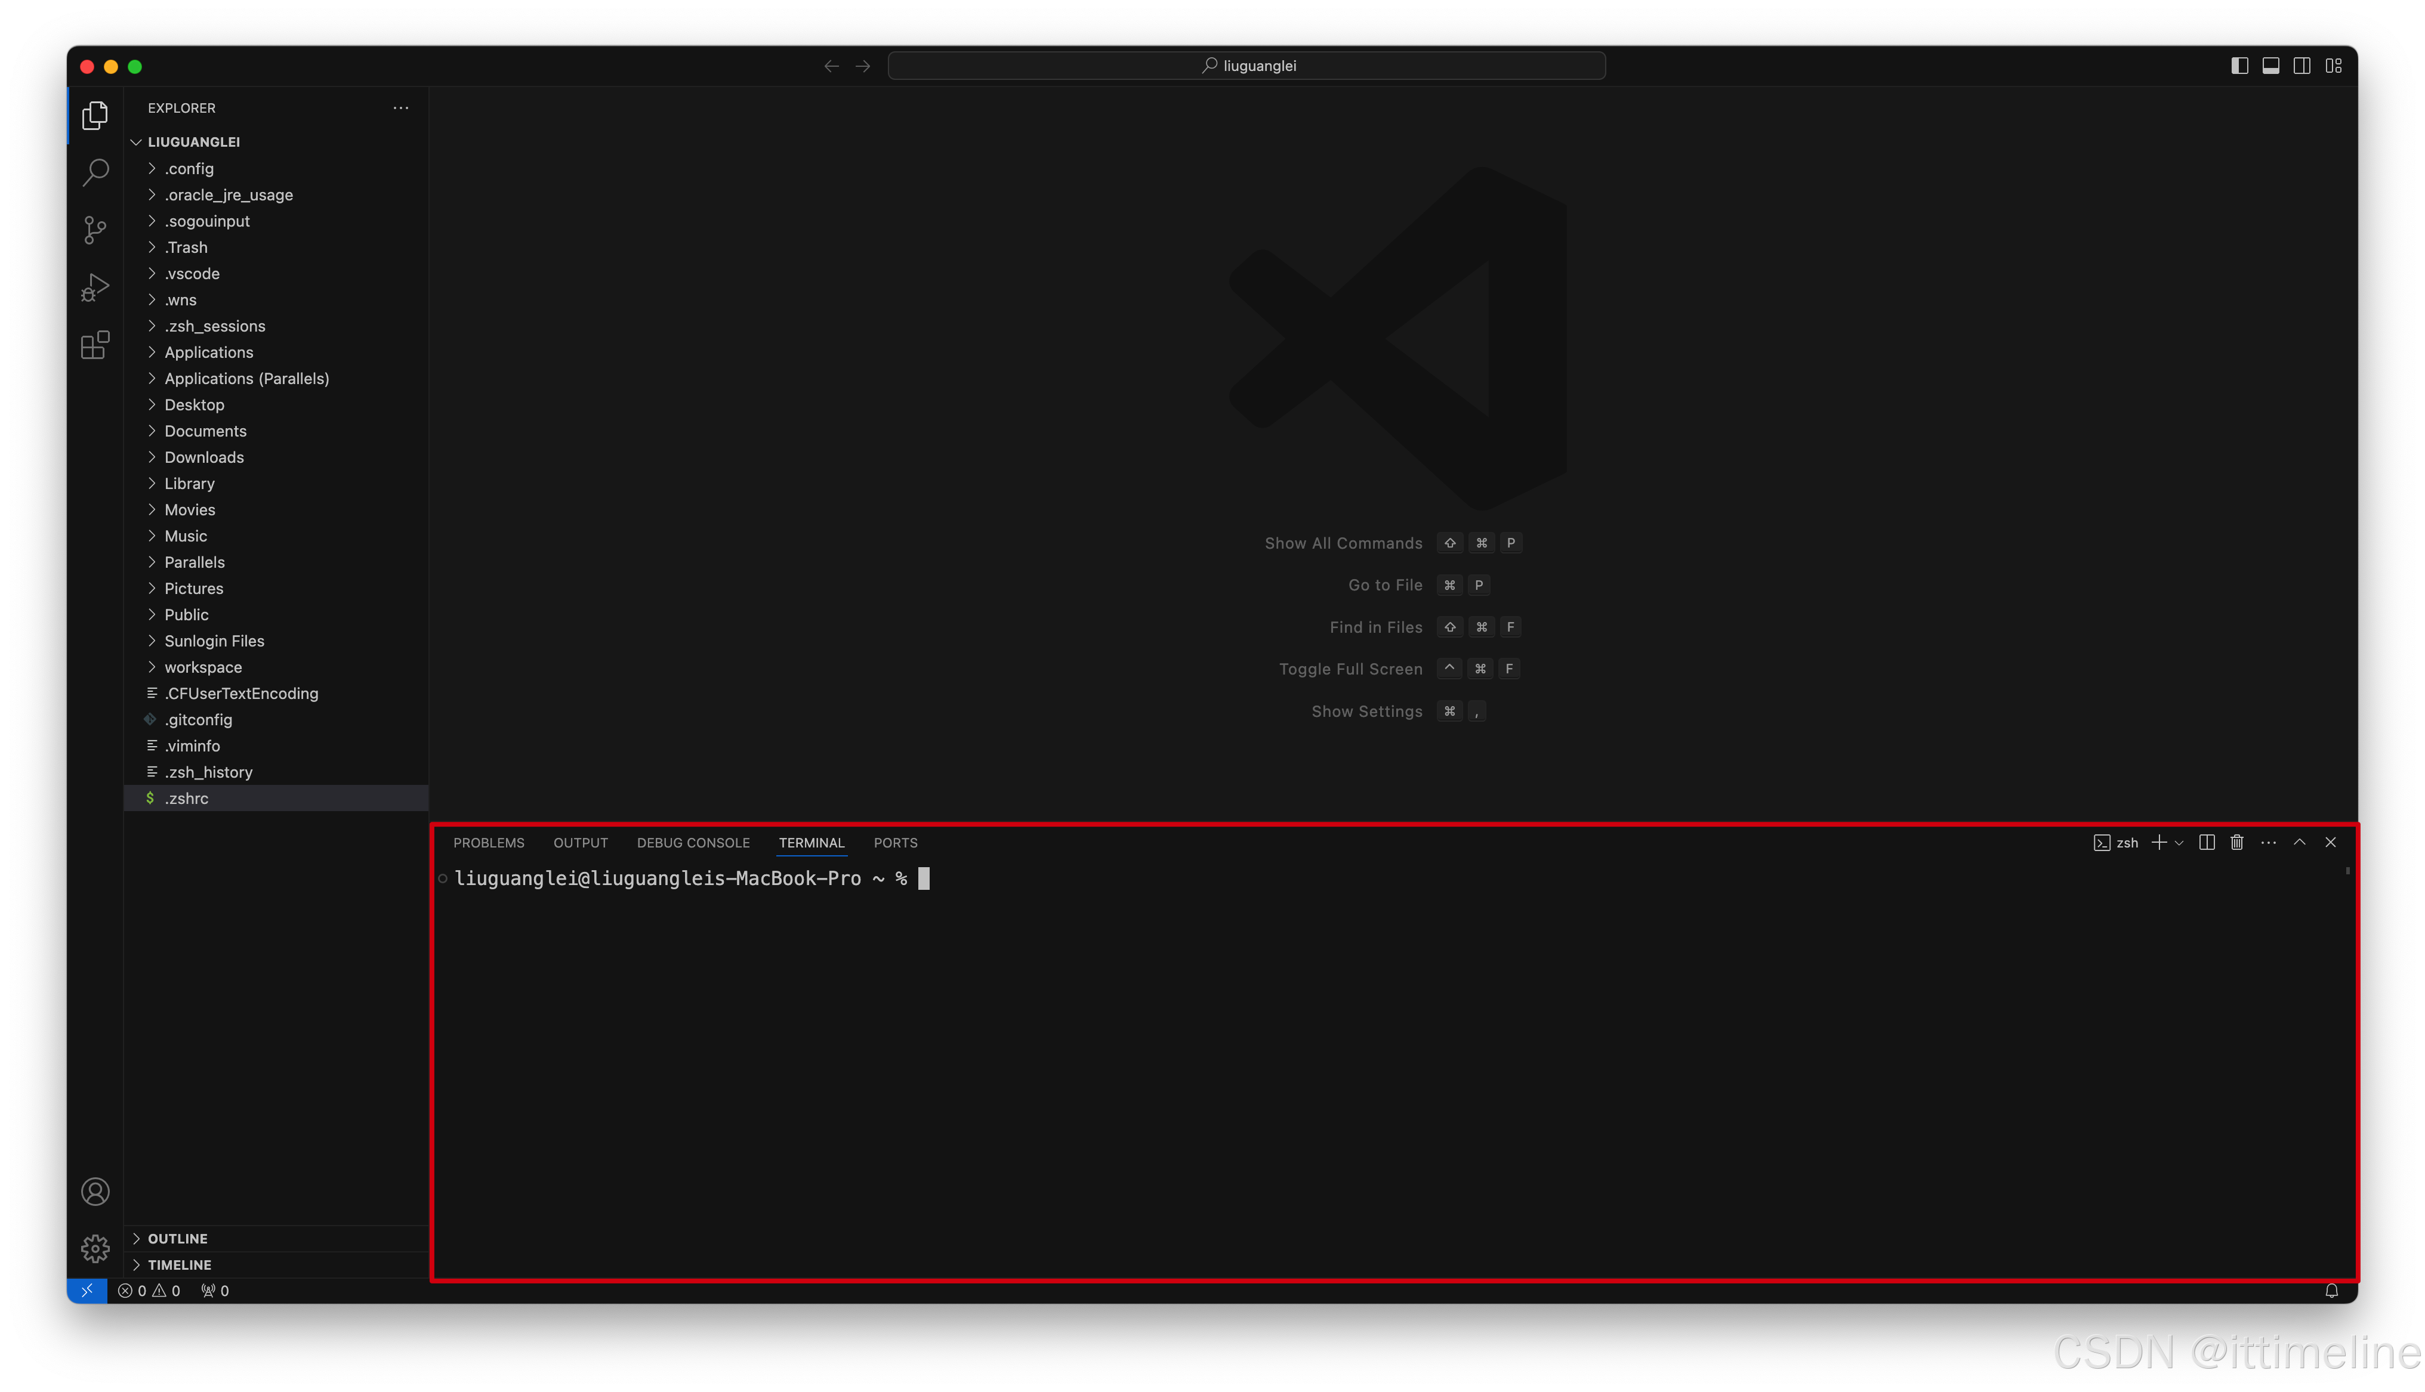Switch to the PROBLEMS tab
This screenshot has height=1392, width=2425.
tap(489, 842)
